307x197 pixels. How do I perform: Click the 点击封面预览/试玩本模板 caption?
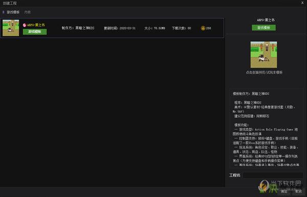click(264, 72)
